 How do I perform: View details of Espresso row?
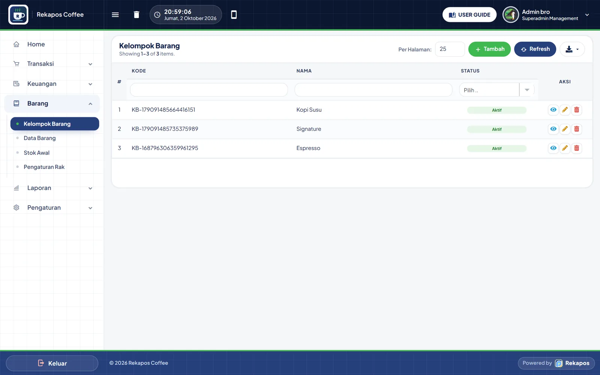coord(553,148)
